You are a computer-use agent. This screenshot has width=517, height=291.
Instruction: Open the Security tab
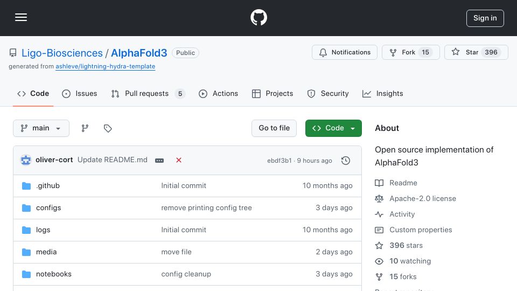tap(328, 94)
